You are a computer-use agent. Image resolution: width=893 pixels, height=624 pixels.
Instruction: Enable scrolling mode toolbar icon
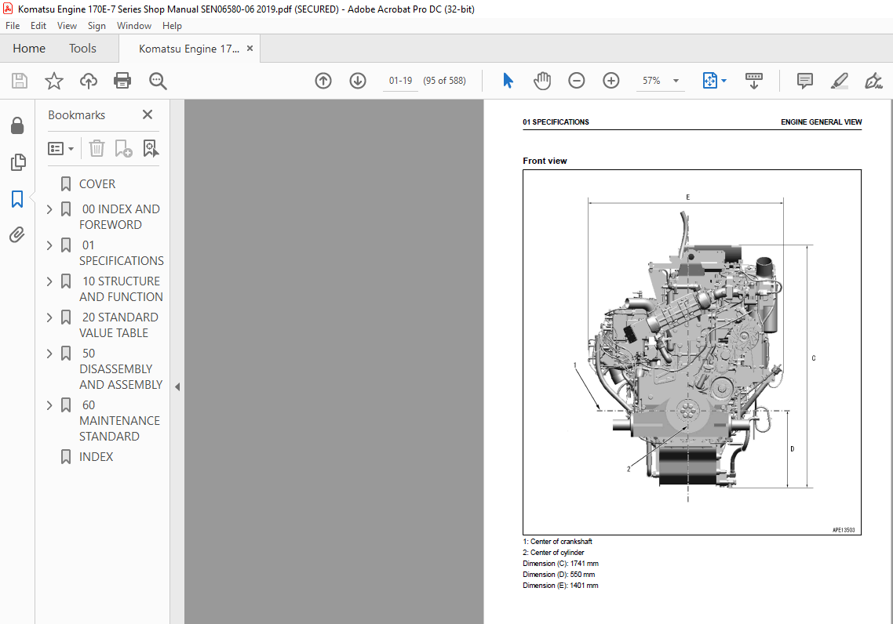[x=754, y=81]
